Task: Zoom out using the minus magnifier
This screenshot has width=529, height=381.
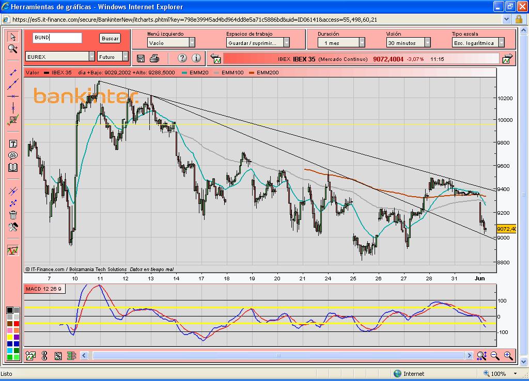Action: pyautogui.click(x=495, y=355)
